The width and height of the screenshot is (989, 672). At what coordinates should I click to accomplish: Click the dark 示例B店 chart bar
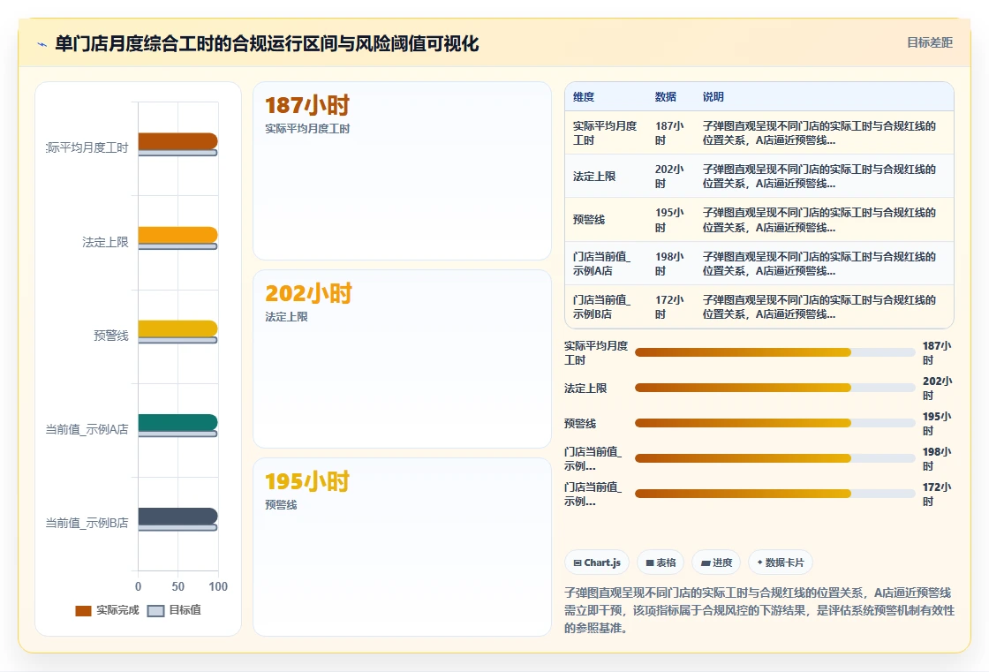coord(177,517)
